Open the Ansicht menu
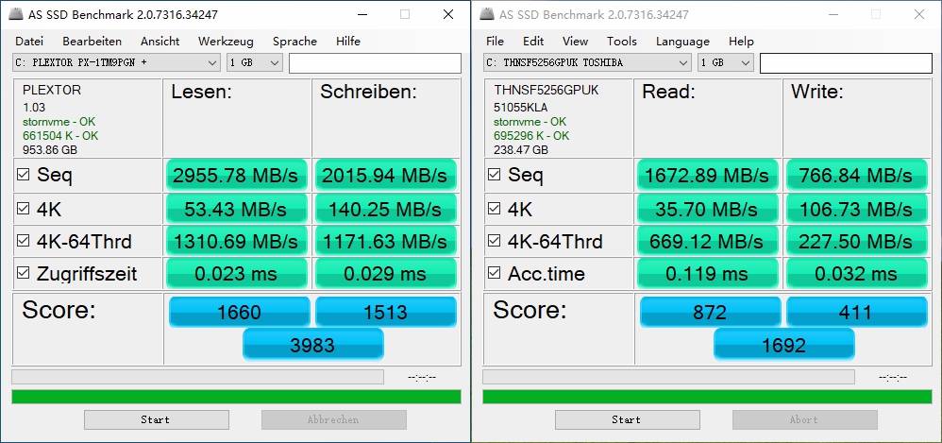 tap(160, 42)
